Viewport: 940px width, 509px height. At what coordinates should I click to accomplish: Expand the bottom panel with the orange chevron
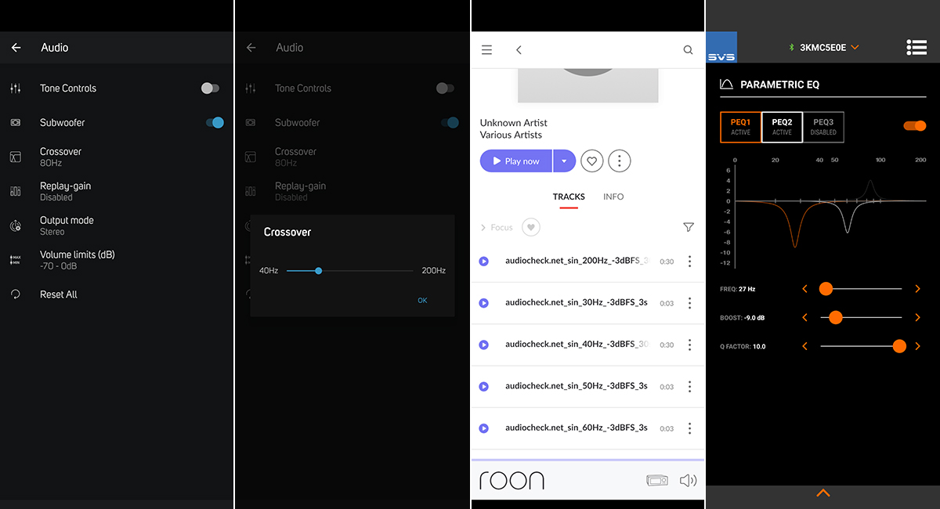823,493
